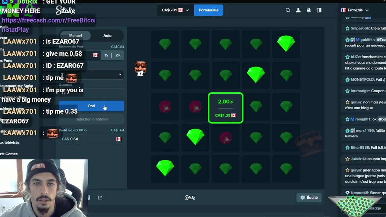
Task: Click the Stake logo below the game grid
Action: 190,198
